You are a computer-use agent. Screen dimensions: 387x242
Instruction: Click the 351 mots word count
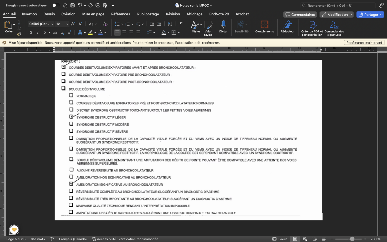click(38, 239)
